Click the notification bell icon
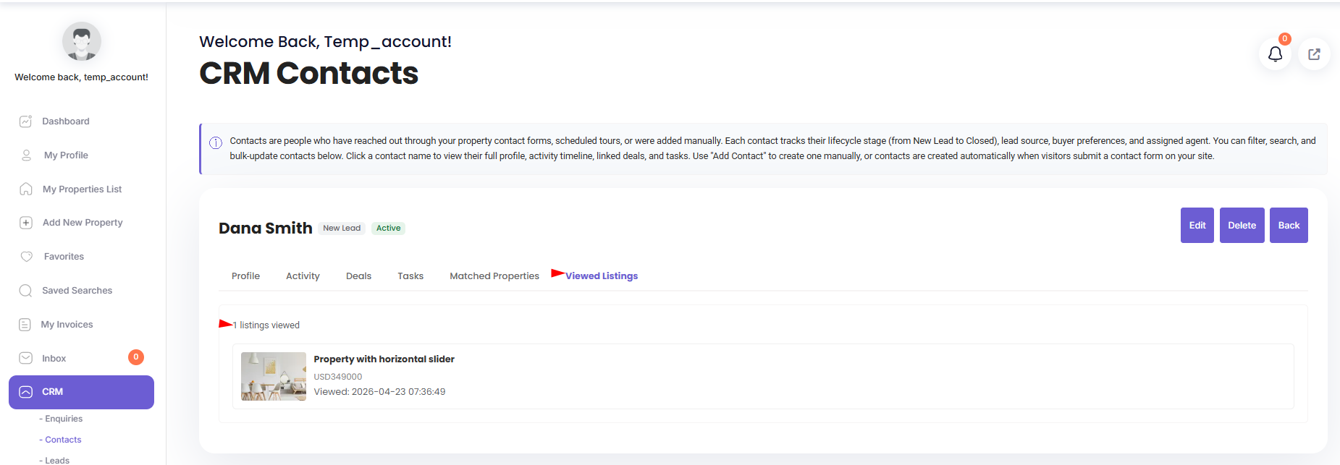The image size is (1340, 465). pos(1275,54)
